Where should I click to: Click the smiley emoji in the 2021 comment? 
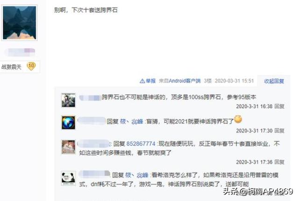coord(238,119)
